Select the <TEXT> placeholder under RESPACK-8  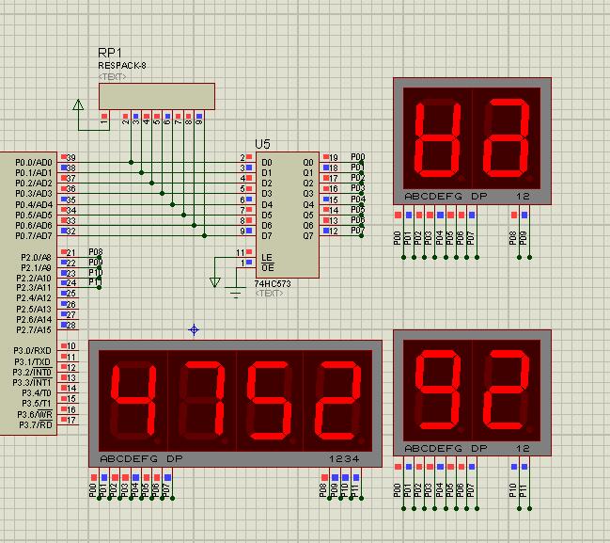pos(112,77)
